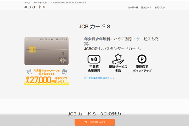Open the お気に入り menu item
The height and width of the screenshot is (126, 189).
click(160, 8)
